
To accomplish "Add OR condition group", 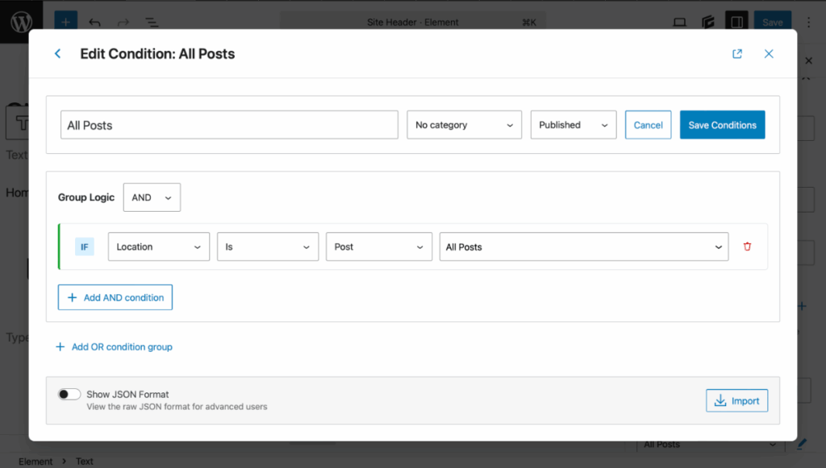I will coord(114,347).
